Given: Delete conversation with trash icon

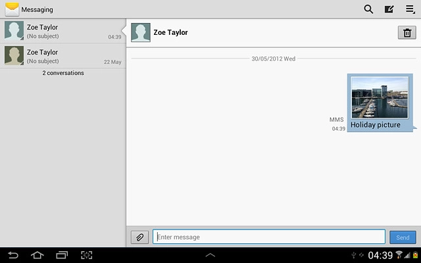Looking at the screenshot, I should 407,33.
